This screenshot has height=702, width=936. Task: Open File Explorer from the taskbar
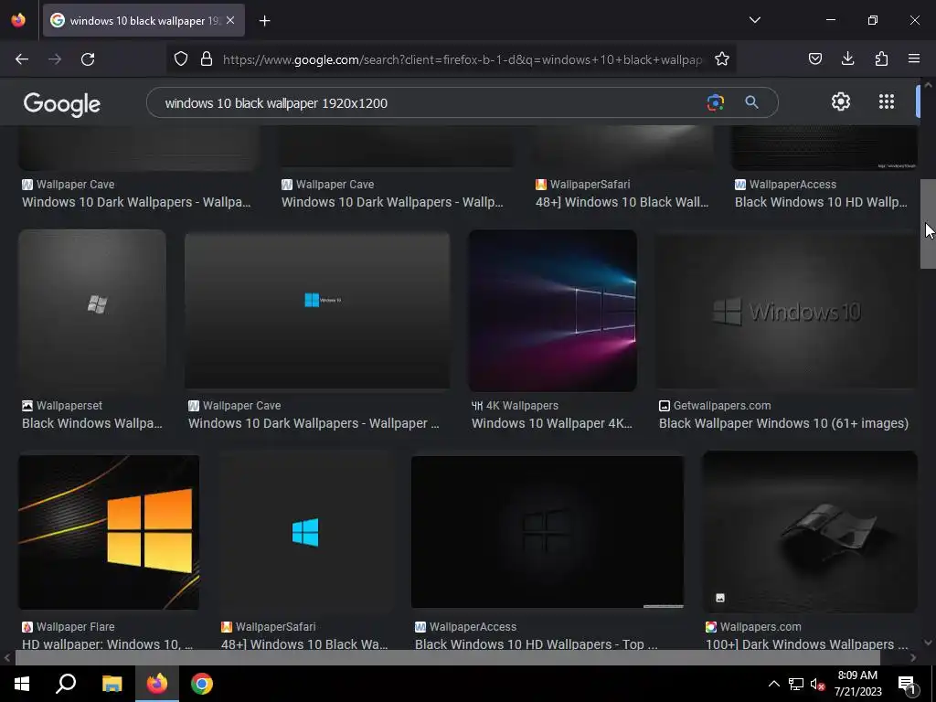(x=112, y=684)
